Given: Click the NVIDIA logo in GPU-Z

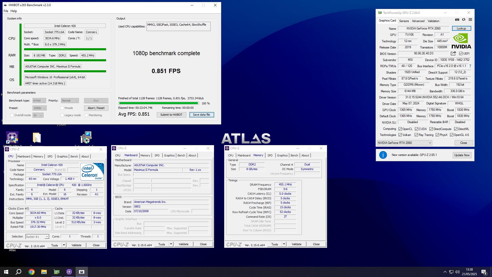Looking at the screenshot, I should (x=461, y=41).
